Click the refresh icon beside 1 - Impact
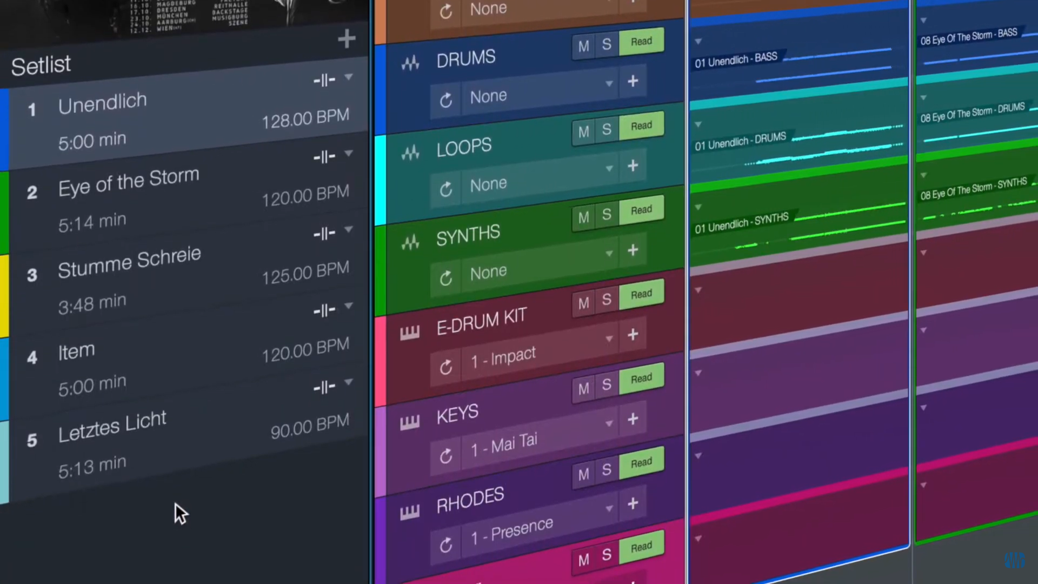 click(x=445, y=367)
